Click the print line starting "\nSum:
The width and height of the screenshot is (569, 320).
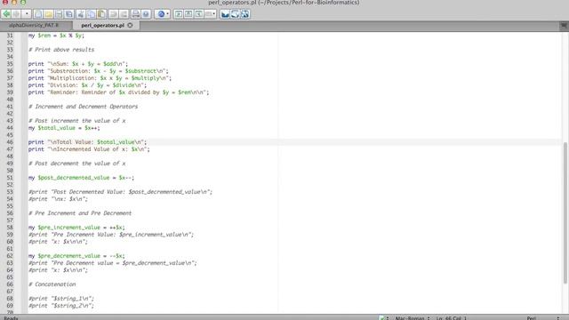[78, 63]
